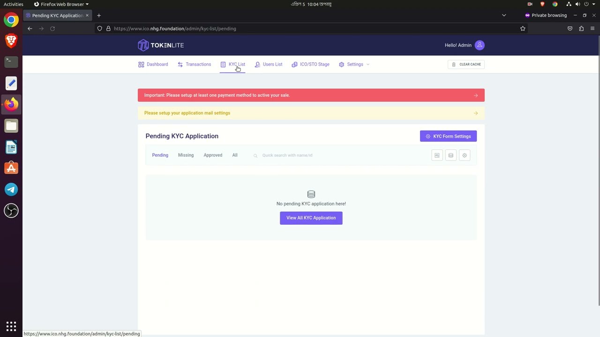Click the CLEAR CACHE button
Image resolution: width=600 pixels, height=337 pixels.
[466, 64]
